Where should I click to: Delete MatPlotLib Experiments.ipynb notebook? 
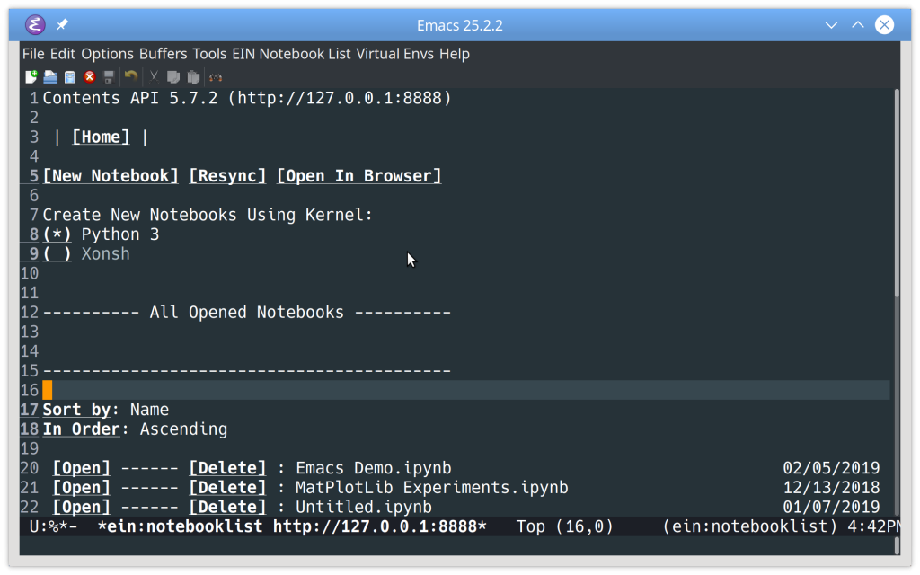coord(227,487)
